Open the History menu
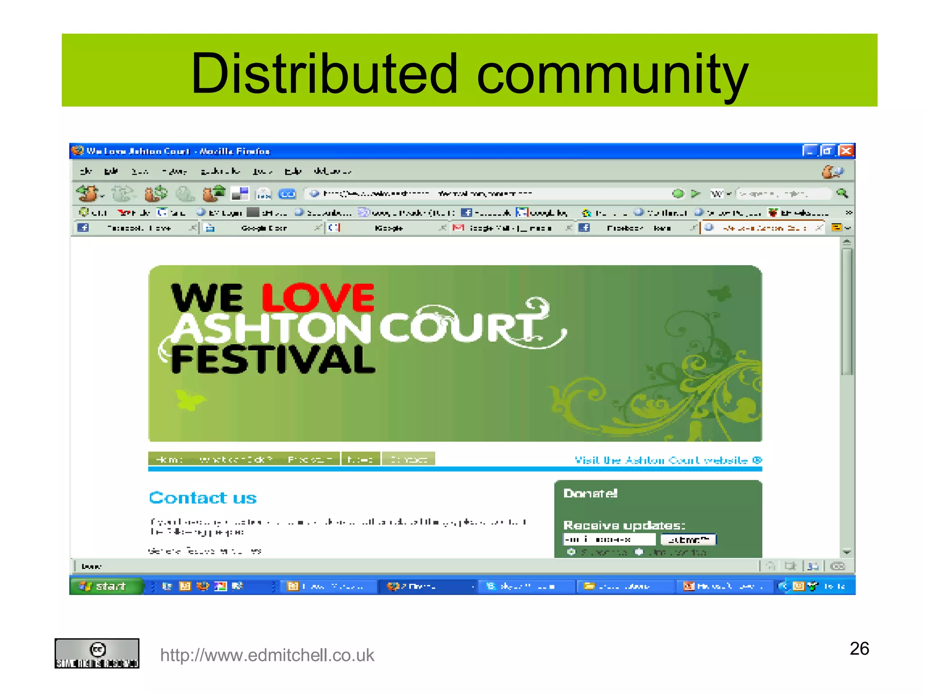The image size is (925, 694). tap(175, 171)
